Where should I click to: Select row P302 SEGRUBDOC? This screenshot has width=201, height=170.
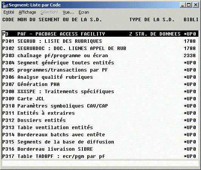[x=100, y=48]
